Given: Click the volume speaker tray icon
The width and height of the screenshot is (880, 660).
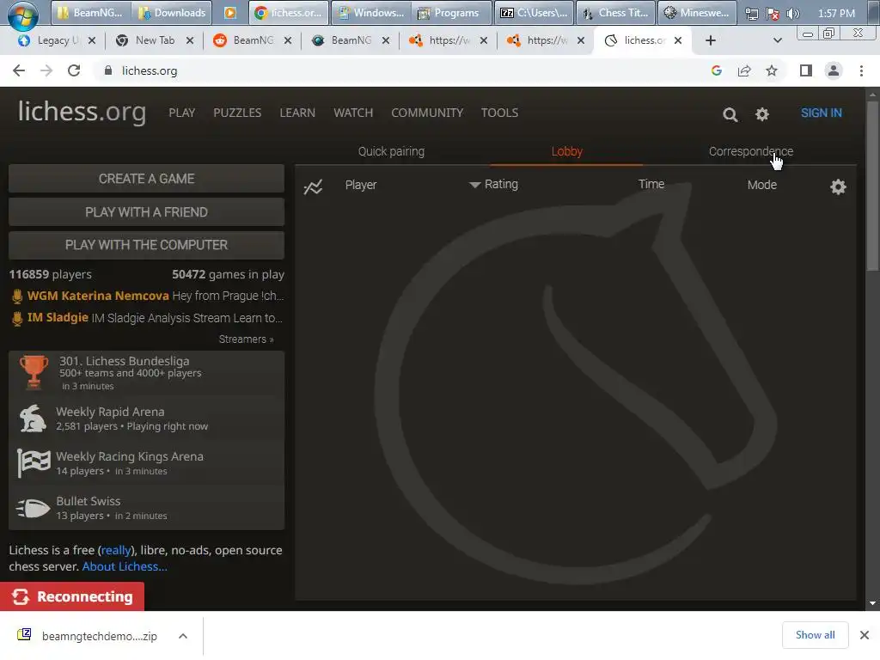Looking at the screenshot, I should (793, 14).
